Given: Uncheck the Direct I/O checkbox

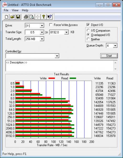Looking at the screenshot, I should (88, 25).
